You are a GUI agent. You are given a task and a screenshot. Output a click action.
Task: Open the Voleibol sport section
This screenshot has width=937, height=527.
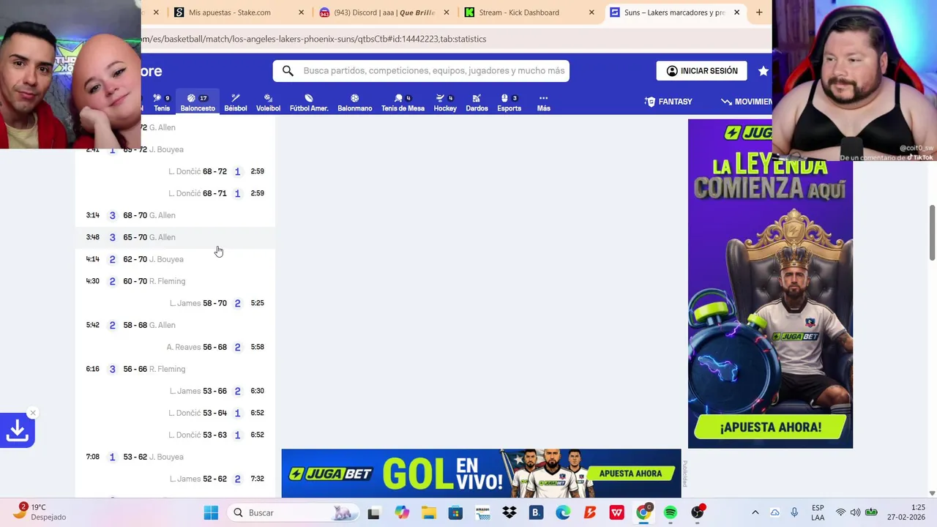(268, 102)
